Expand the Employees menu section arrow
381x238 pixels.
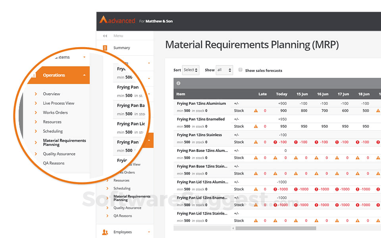149,232
